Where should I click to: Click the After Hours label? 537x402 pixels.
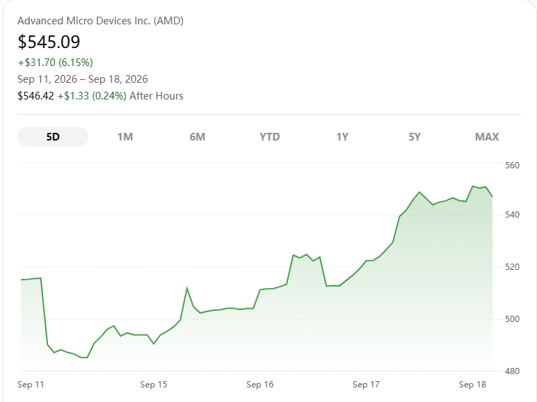(157, 96)
